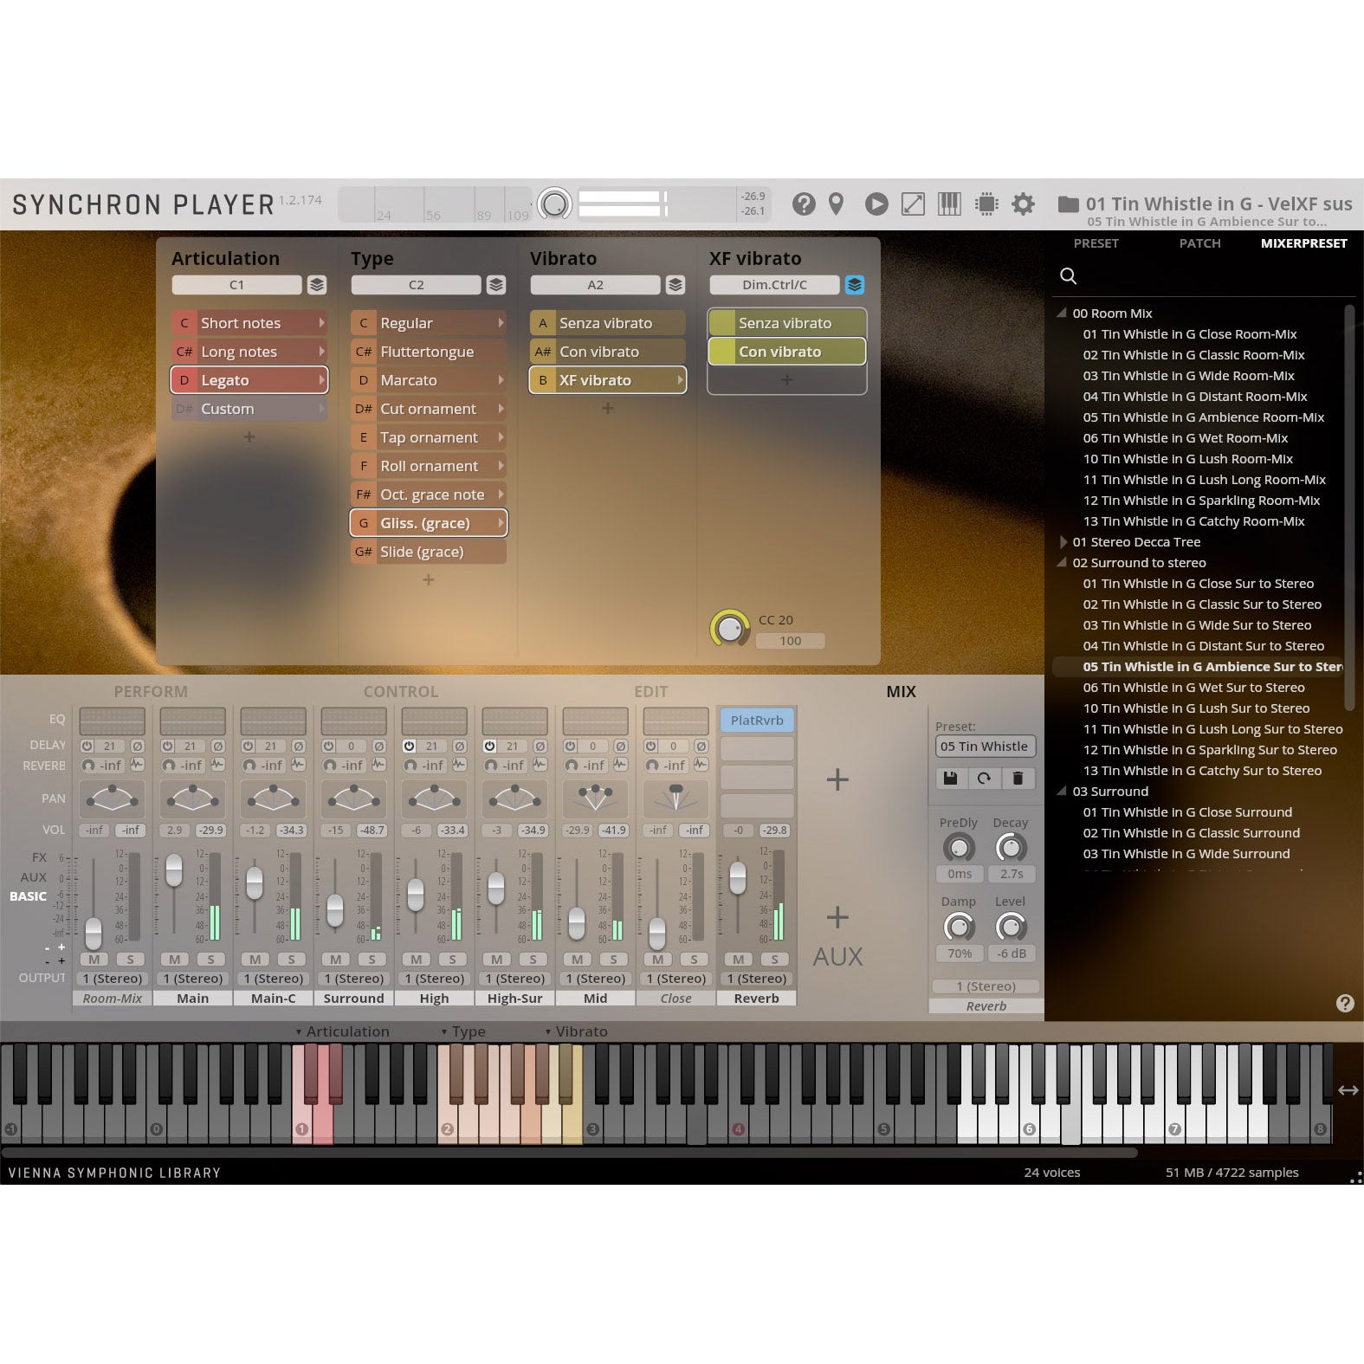Click the location pin icon in the toolbar
Image resolution: width=1364 pixels, height=1364 pixels.
[836, 204]
